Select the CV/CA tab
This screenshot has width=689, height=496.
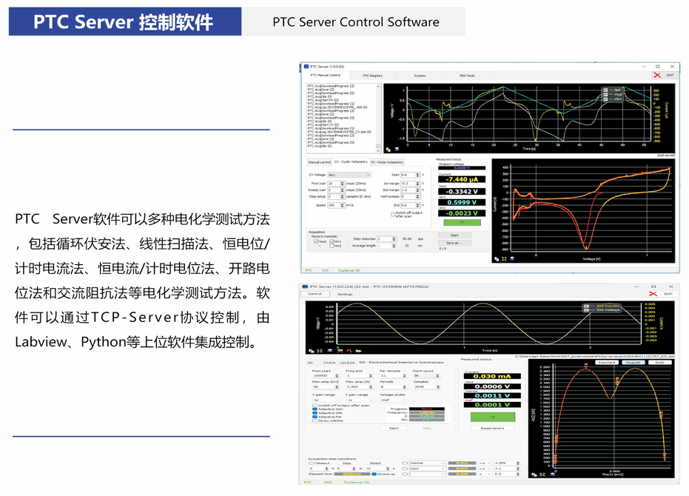point(329,363)
